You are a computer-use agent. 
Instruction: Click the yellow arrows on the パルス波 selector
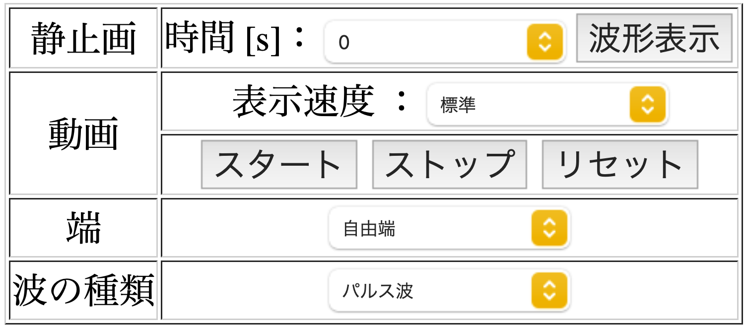[x=549, y=291]
